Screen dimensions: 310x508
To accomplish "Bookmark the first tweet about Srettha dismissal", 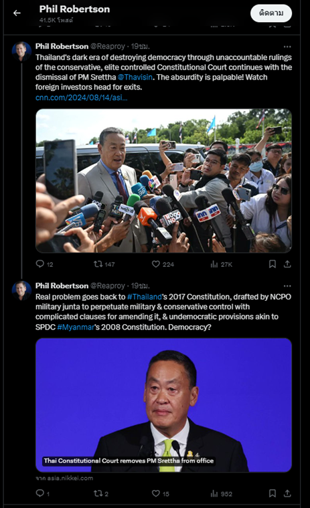I will [x=273, y=264].
